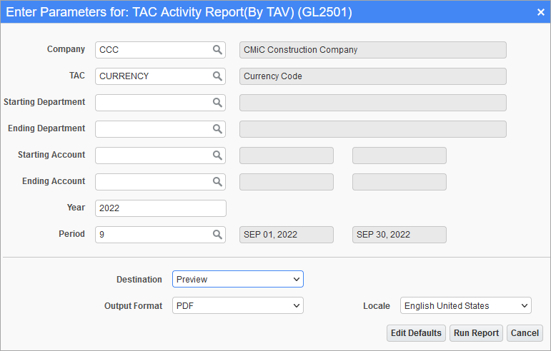The image size is (551, 351).
Task: Click the Run Report button
Action: (476, 333)
